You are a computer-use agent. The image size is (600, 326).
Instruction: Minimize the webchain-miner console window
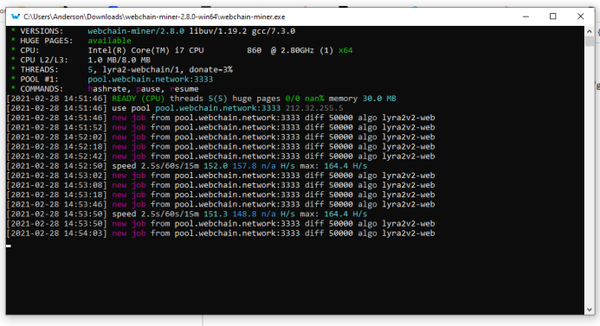(x=526, y=16)
